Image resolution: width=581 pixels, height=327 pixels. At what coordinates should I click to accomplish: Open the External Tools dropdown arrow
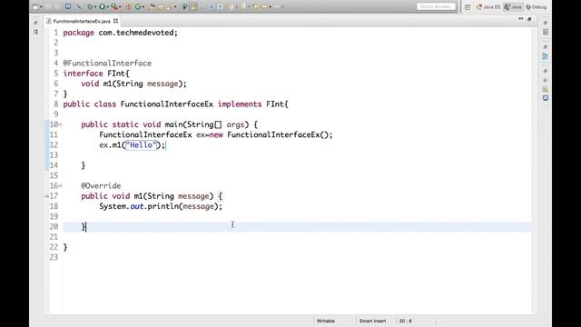[120, 6]
